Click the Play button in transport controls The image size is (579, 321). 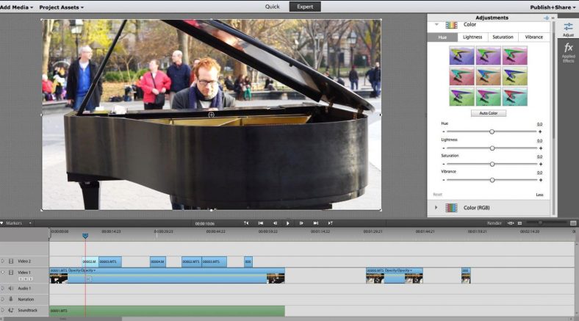(287, 223)
